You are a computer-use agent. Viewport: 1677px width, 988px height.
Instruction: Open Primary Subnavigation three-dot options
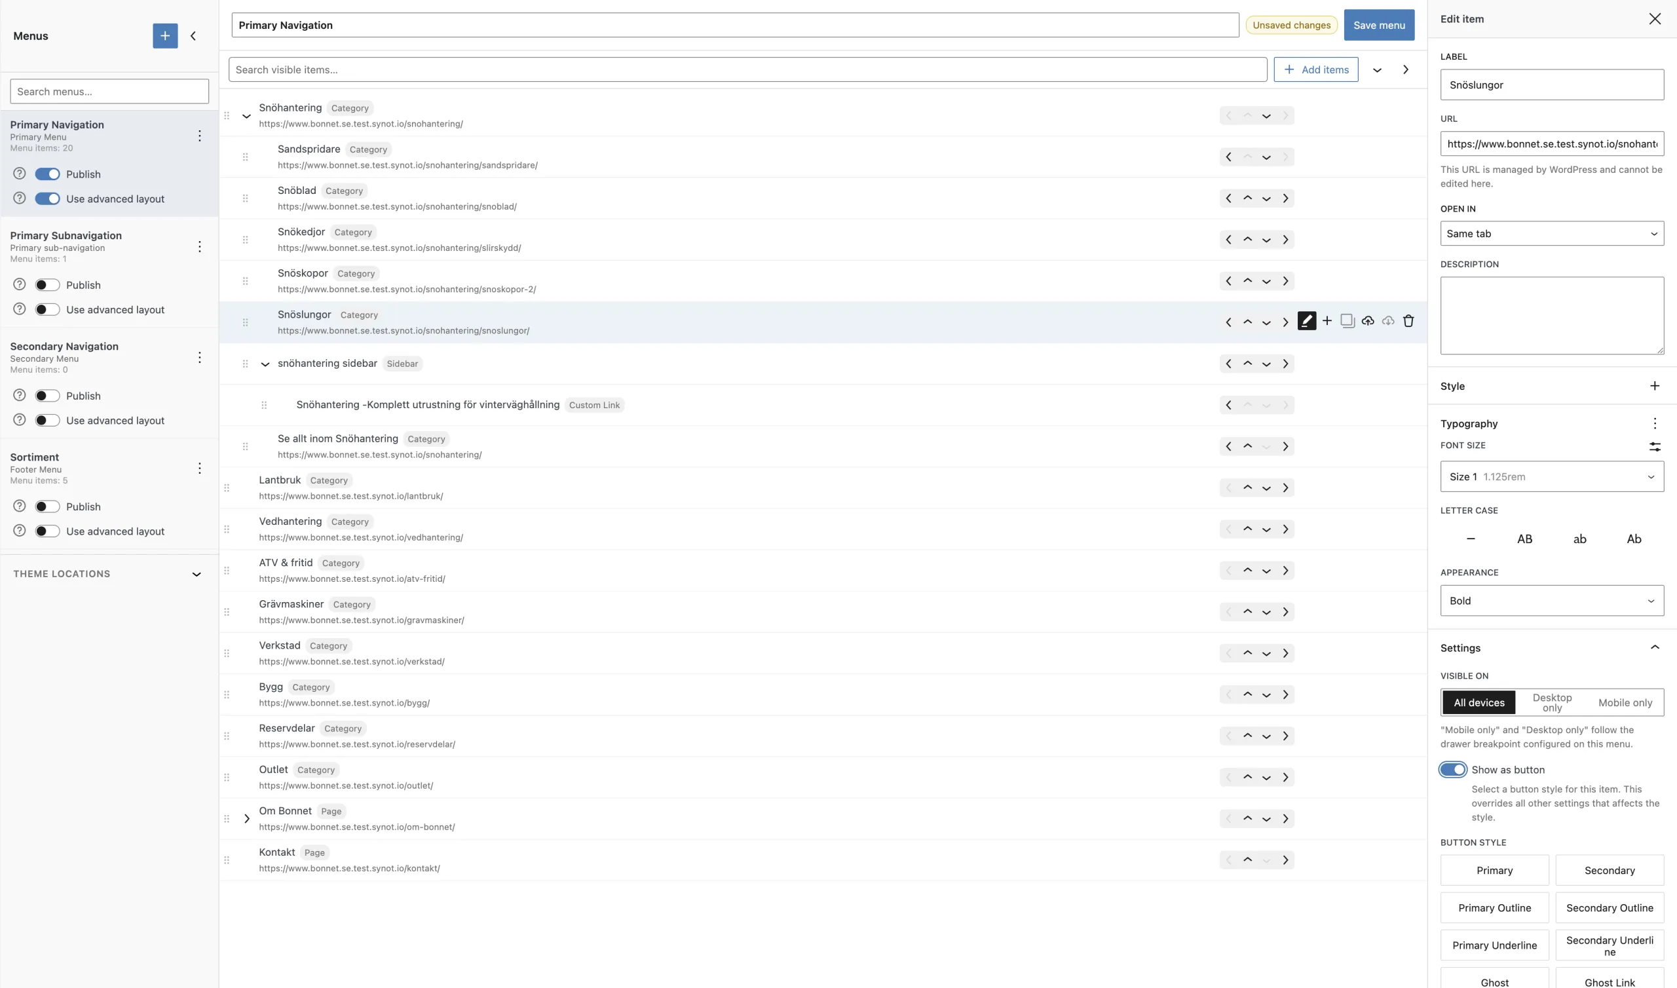click(200, 247)
